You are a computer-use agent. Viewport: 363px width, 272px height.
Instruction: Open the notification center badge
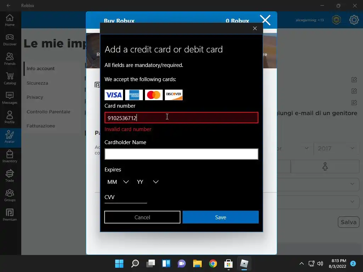pos(353,263)
